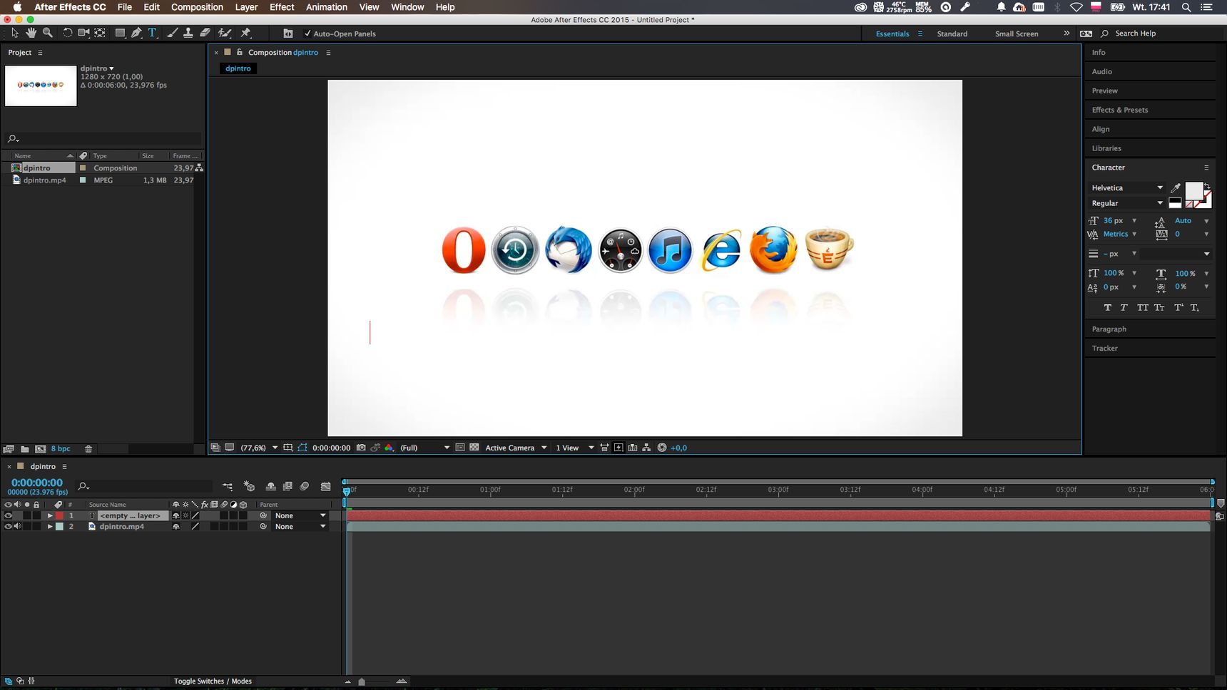Click the timeline zoom slider handle
The image size is (1227, 690).
pyautogui.click(x=362, y=682)
